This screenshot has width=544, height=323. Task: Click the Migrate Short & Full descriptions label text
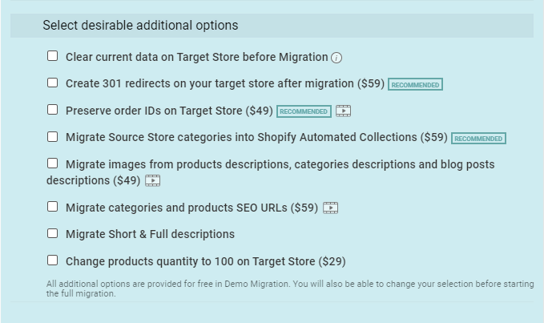[150, 234]
